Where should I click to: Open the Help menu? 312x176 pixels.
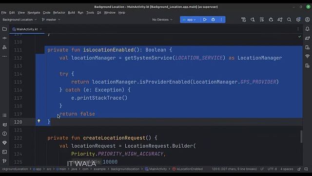(x=122, y=13)
